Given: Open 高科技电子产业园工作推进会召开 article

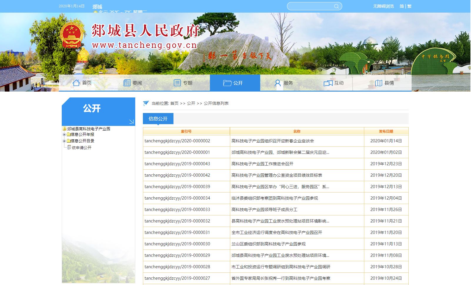Looking at the screenshot, I should pos(262,164).
